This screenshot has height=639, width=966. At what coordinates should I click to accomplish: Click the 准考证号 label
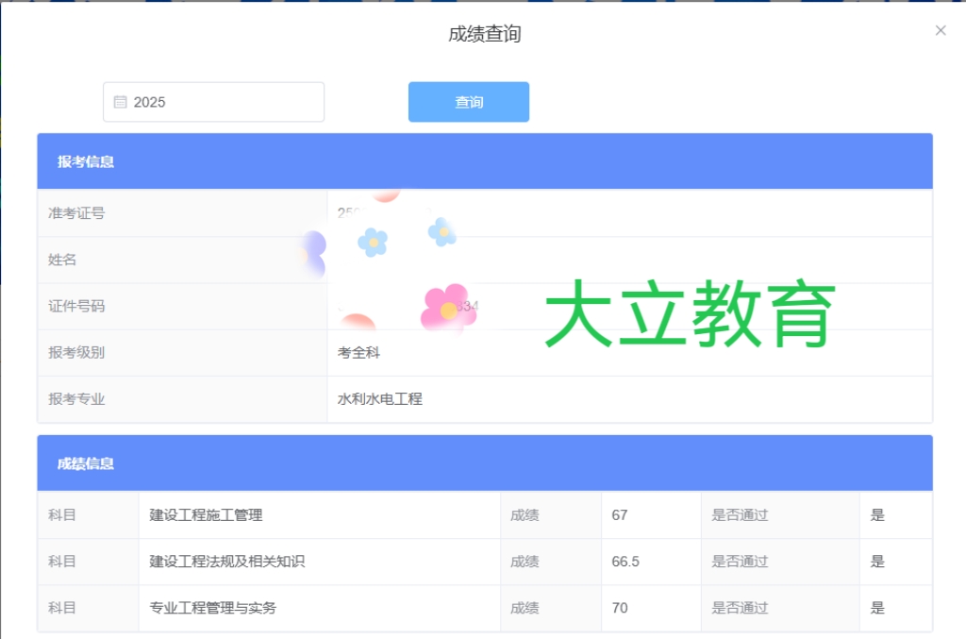point(76,213)
